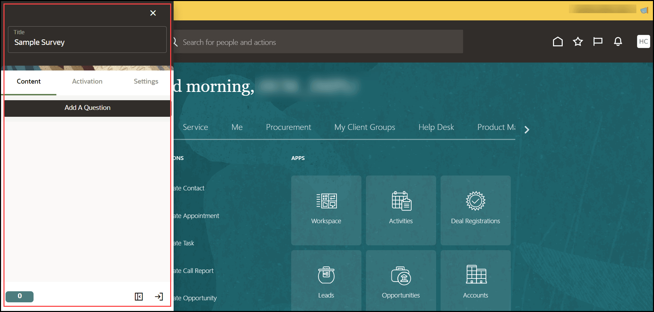Close the survey panel with the X
The width and height of the screenshot is (654, 312).
tap(153, 13)
